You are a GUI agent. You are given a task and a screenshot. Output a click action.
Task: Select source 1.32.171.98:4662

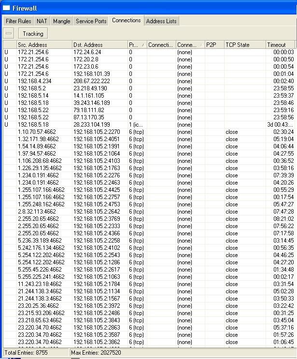(38, 139)
